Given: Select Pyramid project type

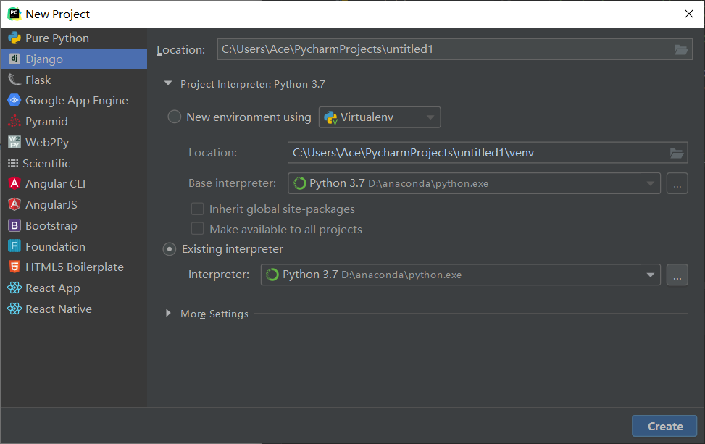Looking at the screenshot, I should [74, 121].
